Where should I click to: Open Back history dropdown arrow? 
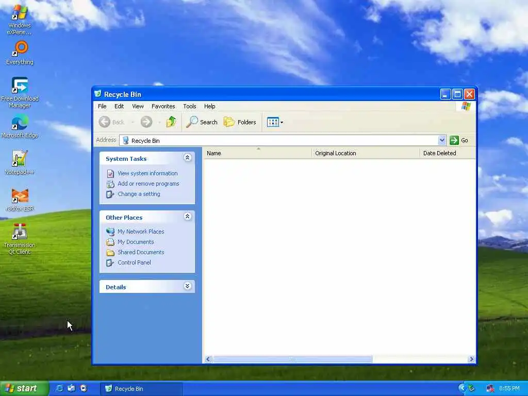[133, 122]
